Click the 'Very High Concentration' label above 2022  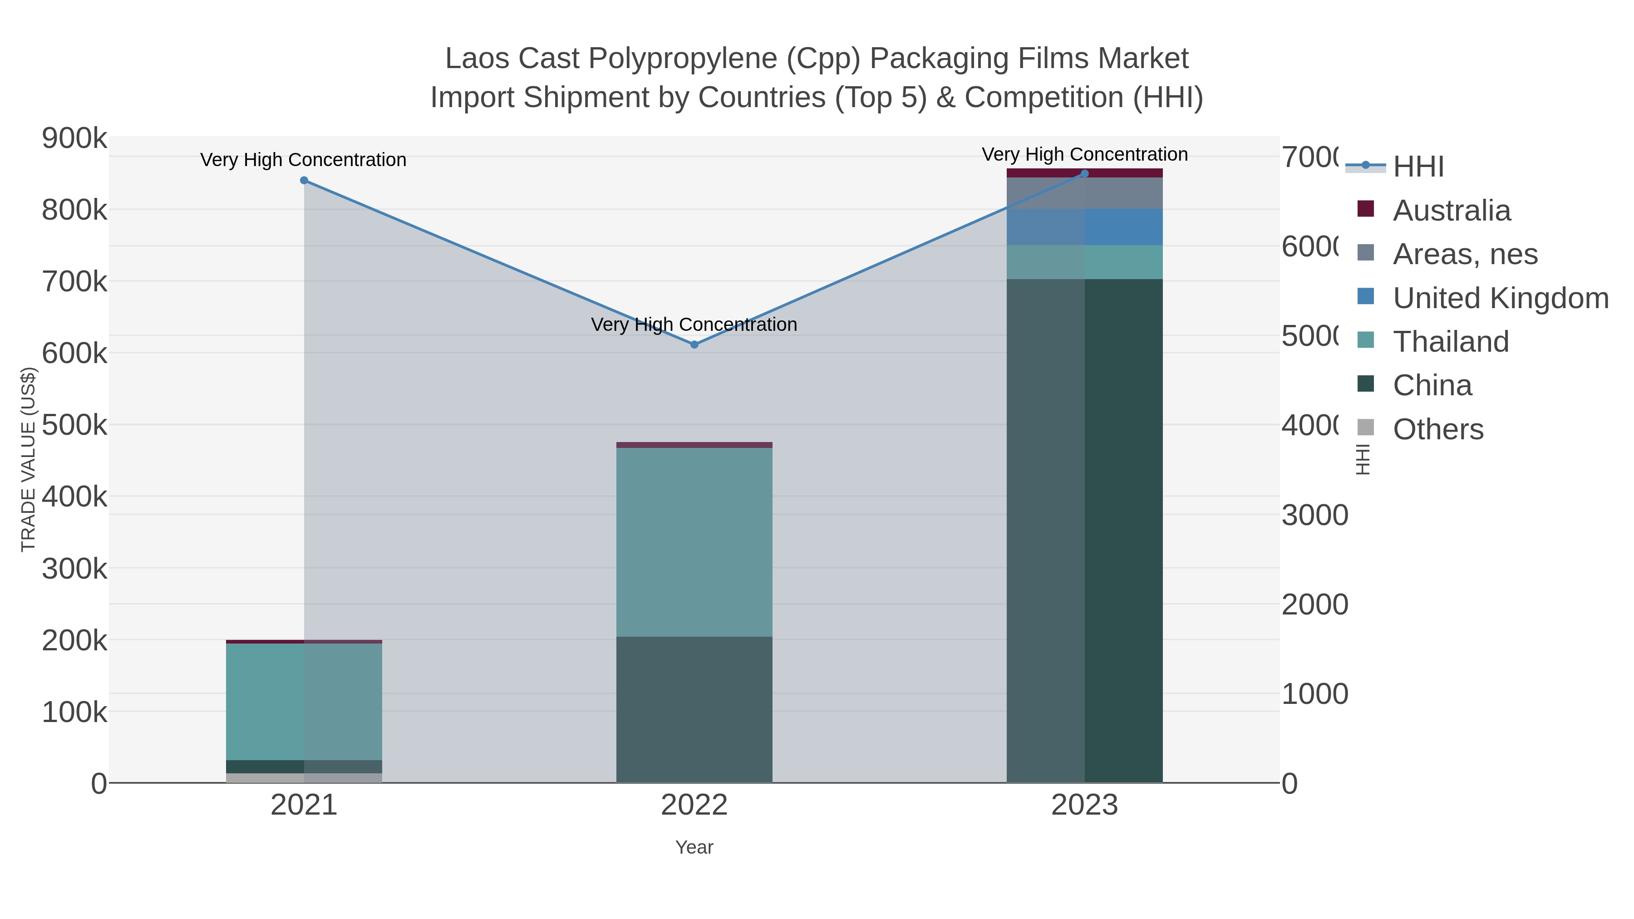tap(694, 325)
